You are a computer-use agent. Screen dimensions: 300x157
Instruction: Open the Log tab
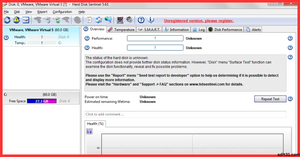point(198,29)
